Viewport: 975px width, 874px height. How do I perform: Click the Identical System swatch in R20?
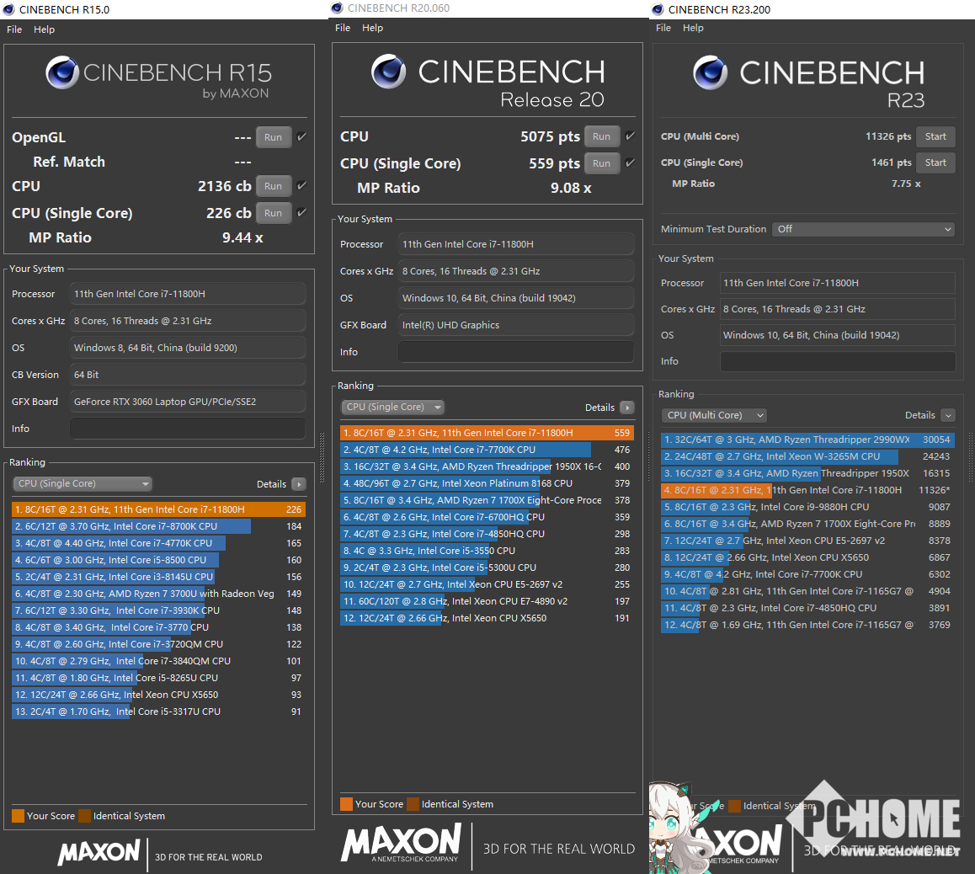pos(413,804)
